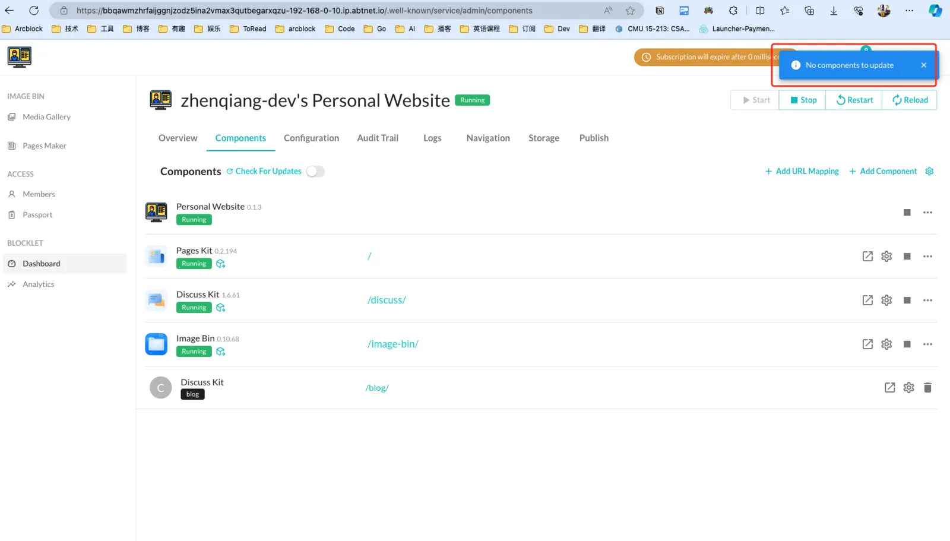Viewport: 950px width, 541px height.
Task: Refresh the page with the browser reload icon
Action: click(x=34, y=11)
